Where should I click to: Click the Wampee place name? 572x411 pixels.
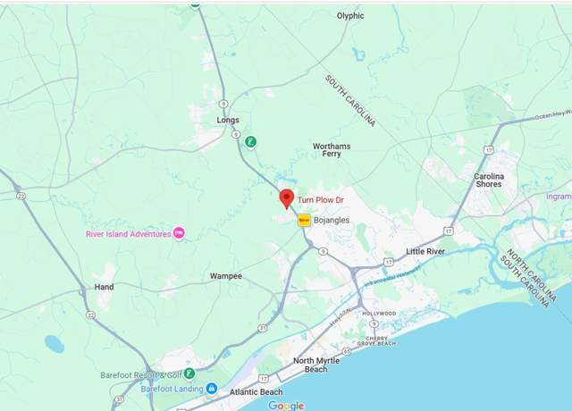point(226,276)
